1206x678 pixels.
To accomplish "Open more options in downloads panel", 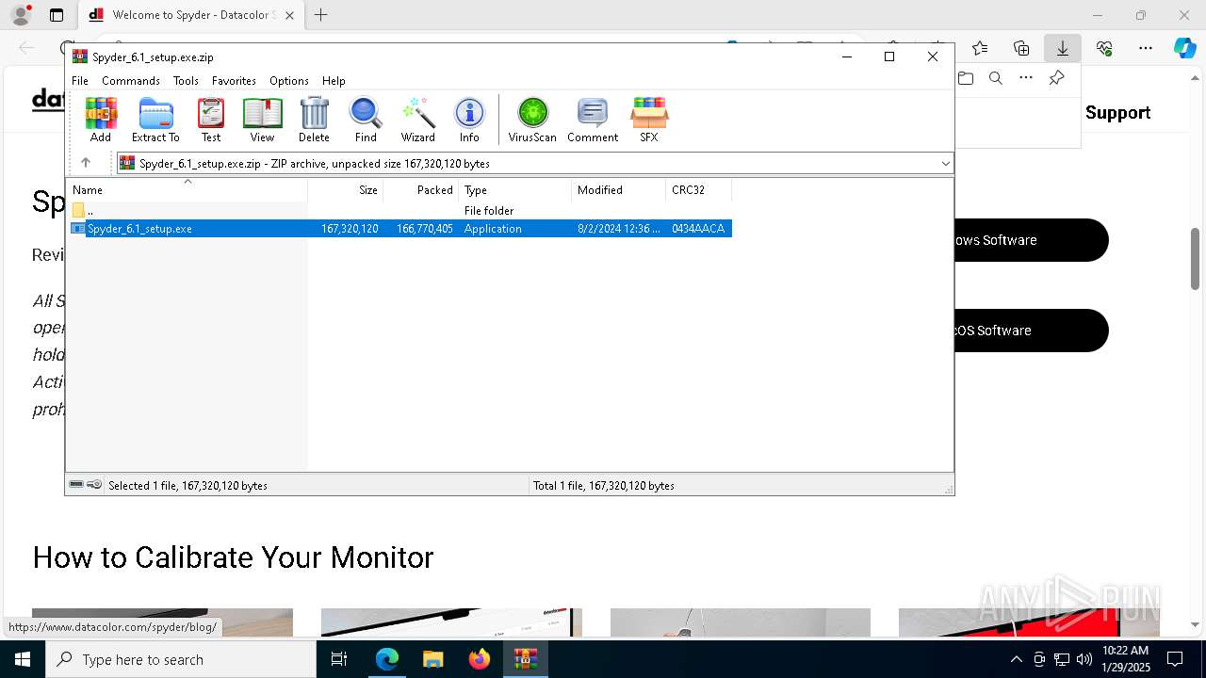I will (x=1026, y=78).
